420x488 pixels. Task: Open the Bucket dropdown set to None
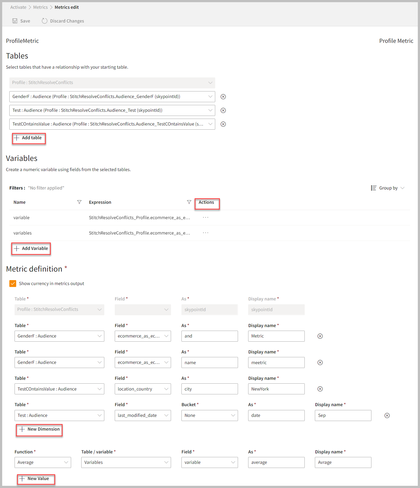click(210, 416)
